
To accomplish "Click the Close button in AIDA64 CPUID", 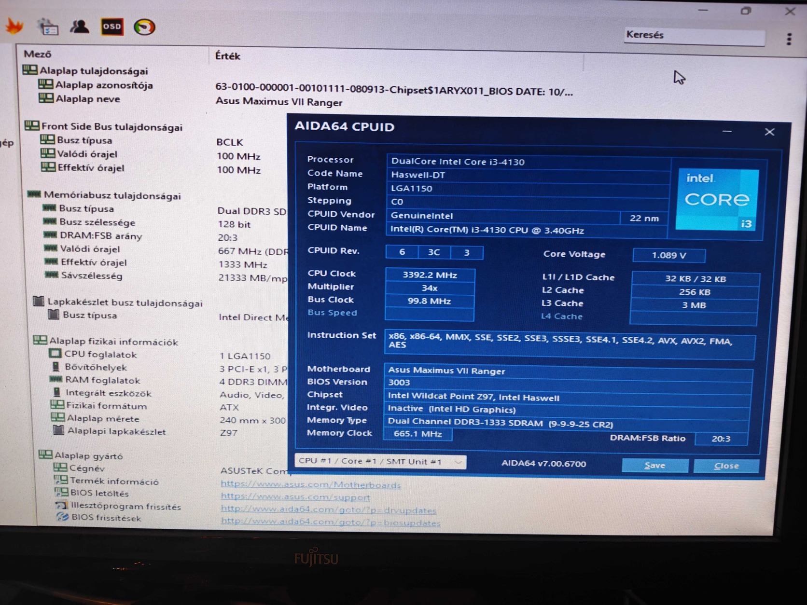I will 726,466.
